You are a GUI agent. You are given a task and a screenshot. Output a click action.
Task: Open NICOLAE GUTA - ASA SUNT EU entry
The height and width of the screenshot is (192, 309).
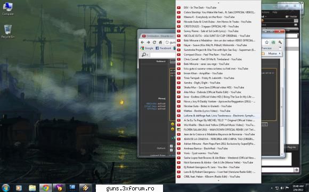coord(218,36)
